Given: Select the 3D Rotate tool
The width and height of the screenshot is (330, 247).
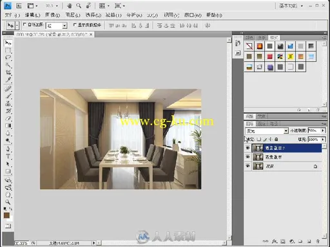Looking at the screenshot, I should click(8, 179).
